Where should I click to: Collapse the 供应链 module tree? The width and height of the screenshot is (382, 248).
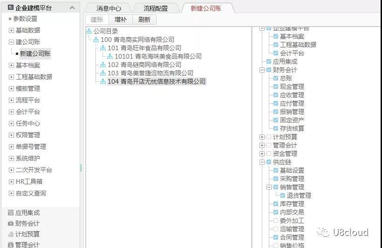tap(262, 162)
